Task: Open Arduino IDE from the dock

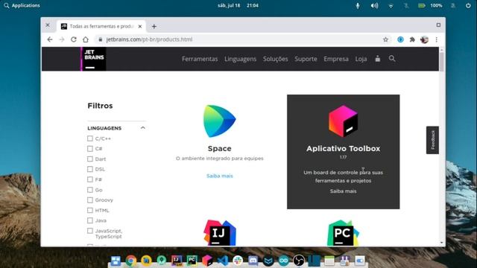Action: coord(283,261)
